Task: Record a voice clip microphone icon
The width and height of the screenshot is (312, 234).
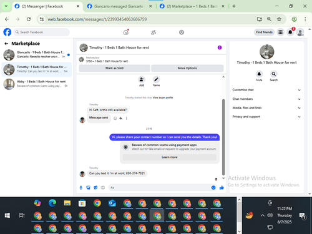Action: click(x=81, y=188)
